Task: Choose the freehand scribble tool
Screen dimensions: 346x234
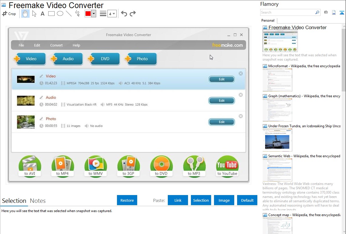Action: pyautogui.click(x=77, y=14)
